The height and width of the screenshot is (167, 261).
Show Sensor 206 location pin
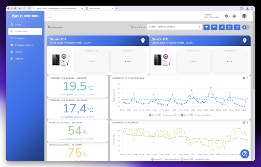[x=245, y=40]
